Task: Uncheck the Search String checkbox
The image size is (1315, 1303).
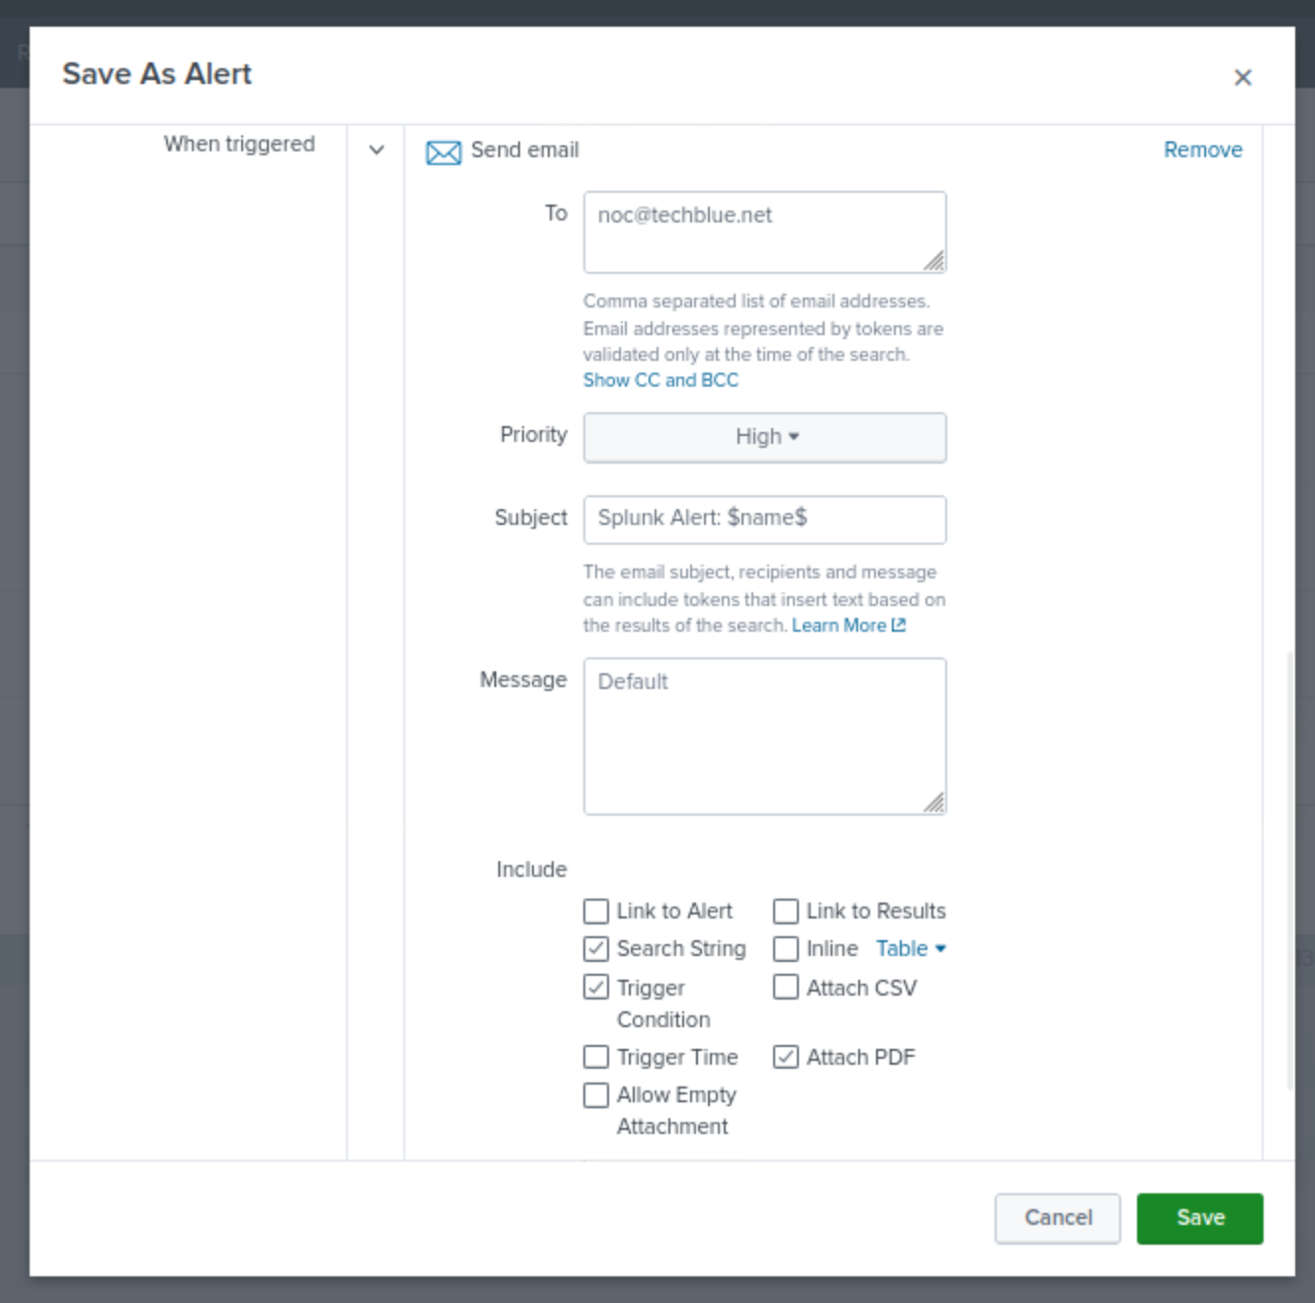Action: pos(596,949)
